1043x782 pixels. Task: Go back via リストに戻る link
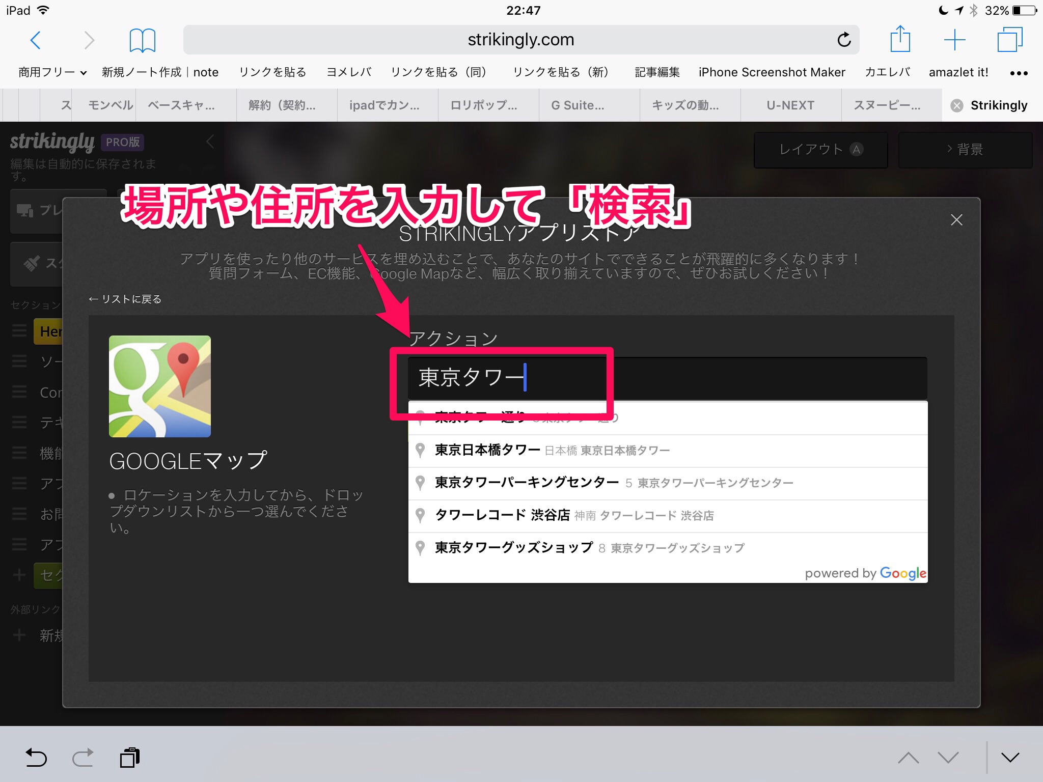point(125,299)
